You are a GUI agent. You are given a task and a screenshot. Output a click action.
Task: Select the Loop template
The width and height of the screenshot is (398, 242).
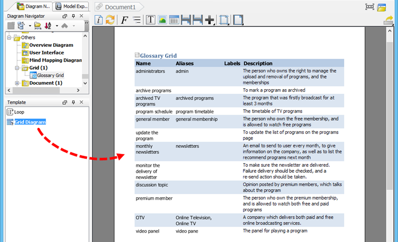[x=19, y=112]
